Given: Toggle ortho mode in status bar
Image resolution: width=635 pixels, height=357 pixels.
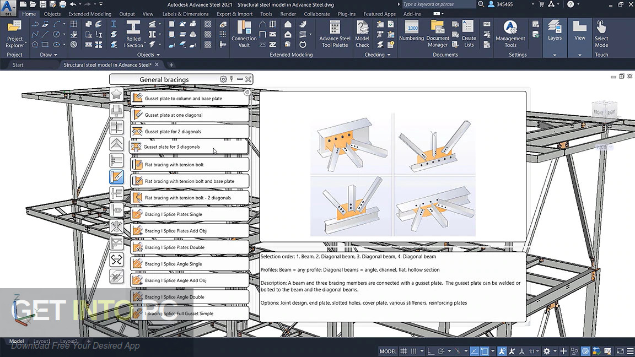Looking at the screenshot, I should click(x=430, y=351).
